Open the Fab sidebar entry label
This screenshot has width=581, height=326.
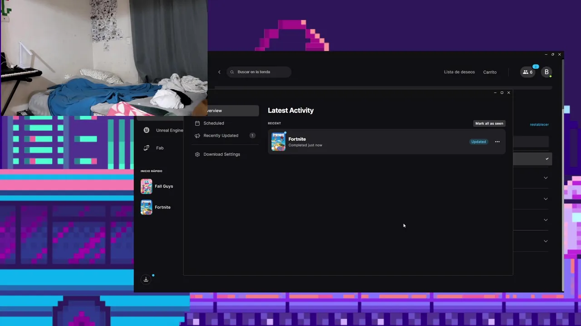point(160,148)
